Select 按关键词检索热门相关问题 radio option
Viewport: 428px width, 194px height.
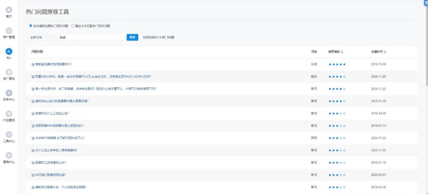pyautogui.click(x=31, y=26)
